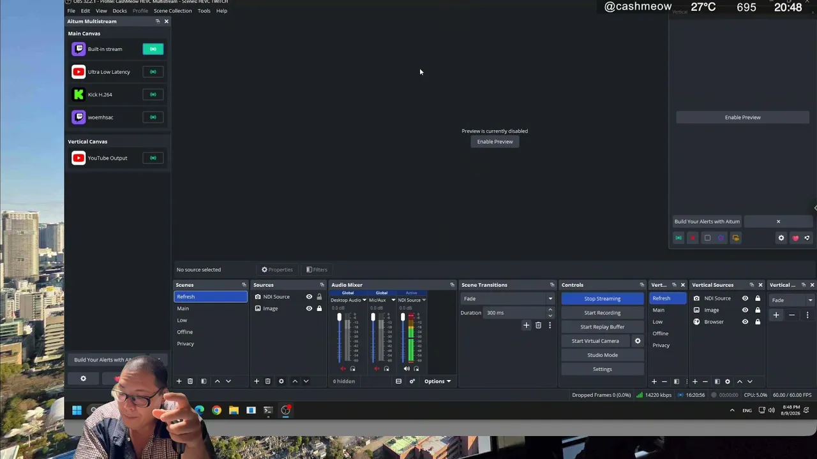Open scene filters in Scenes toolbar

tap(204, 381)
